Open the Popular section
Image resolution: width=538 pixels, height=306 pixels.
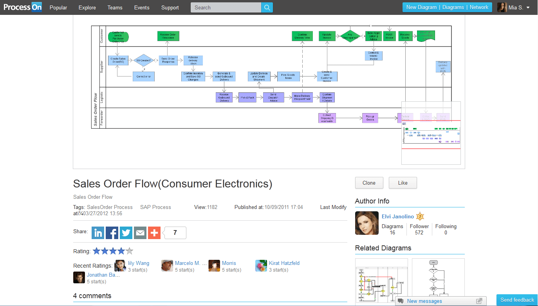(58, 7)
